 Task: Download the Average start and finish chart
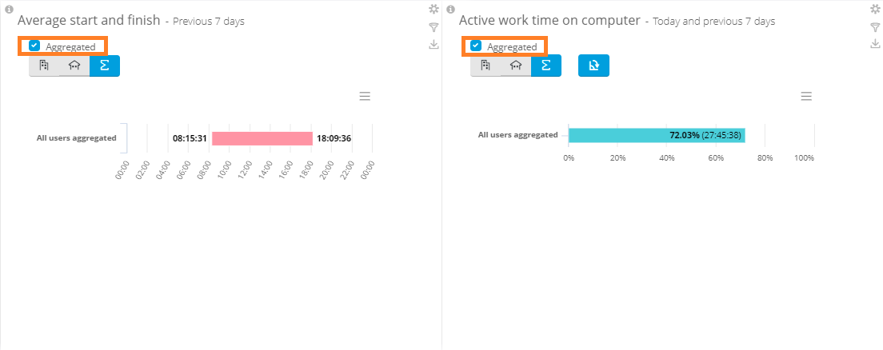434,44
